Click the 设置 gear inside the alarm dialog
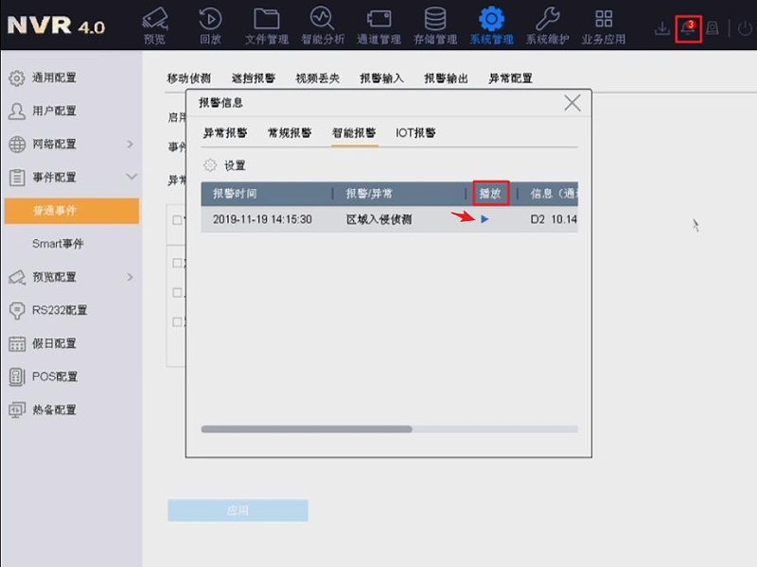The width and height of the screenshot is (757, 567). click(x=220, y=163)
